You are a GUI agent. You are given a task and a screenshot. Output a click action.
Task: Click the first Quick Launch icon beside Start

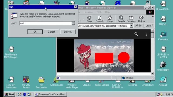[x=20, y=94]
